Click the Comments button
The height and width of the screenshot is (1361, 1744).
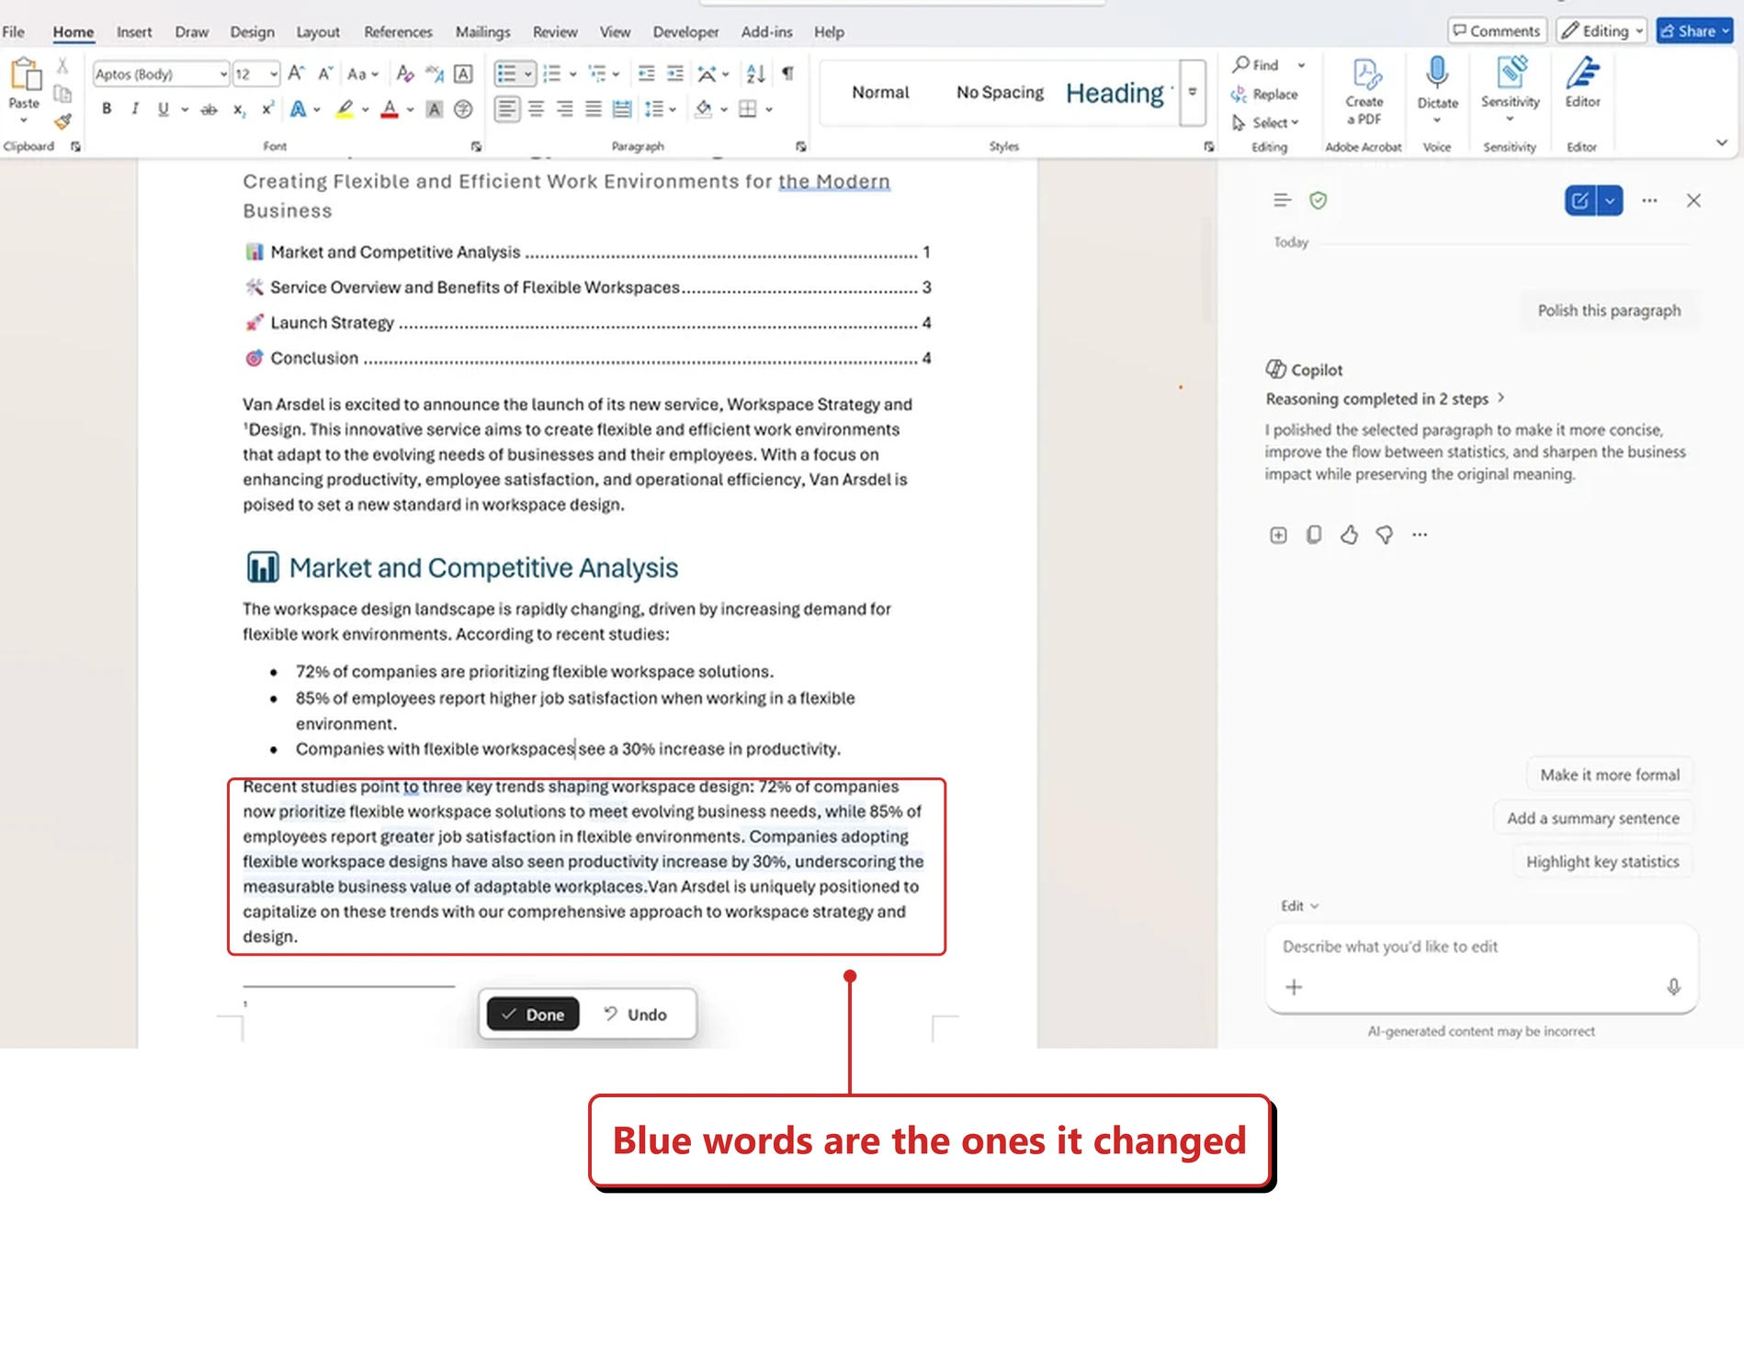point(1497,31)
